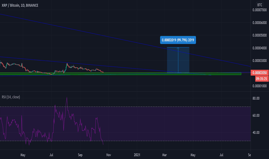The image size is (269, 159).
Task: Click the Nov time axis label
Action: pos(109,155)
